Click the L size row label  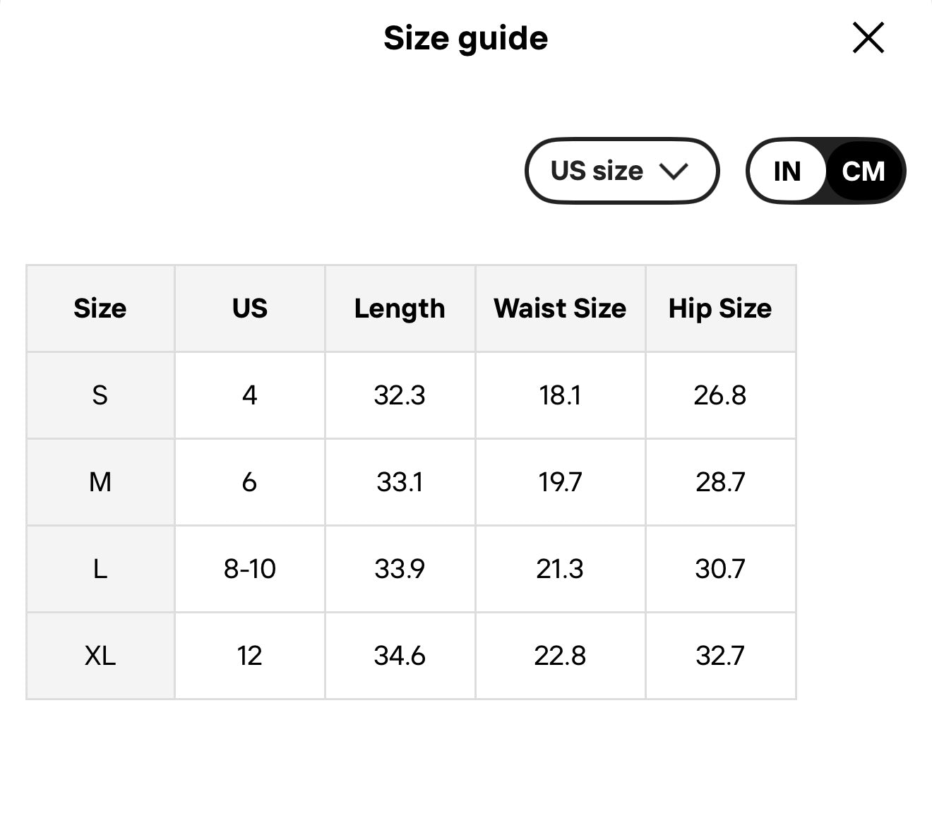(x=100, y=569)
